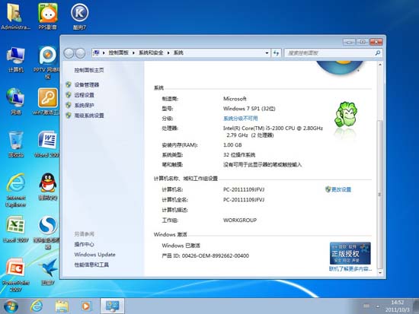Click the input method tray indicator
Screen dimensions: 419x314
pyautogui.click(x=366, y=306)
